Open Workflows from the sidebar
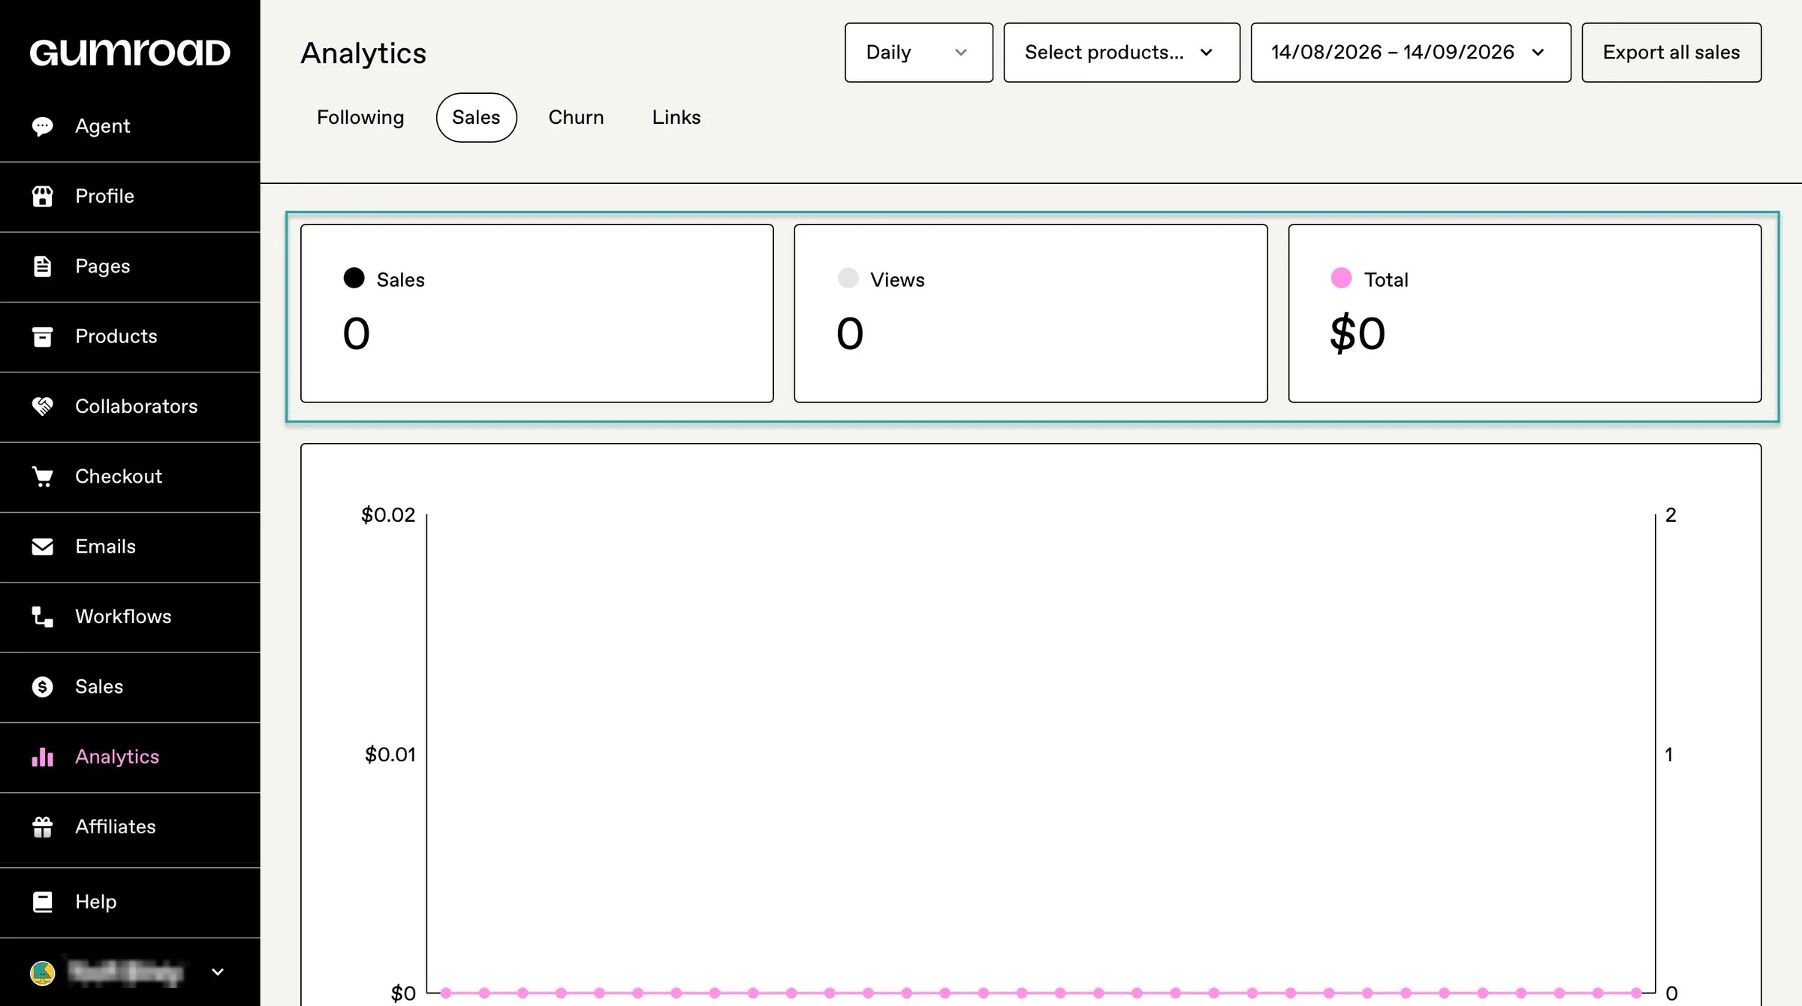Viewport: 1802px width, 1006px height. pos(130,616)
